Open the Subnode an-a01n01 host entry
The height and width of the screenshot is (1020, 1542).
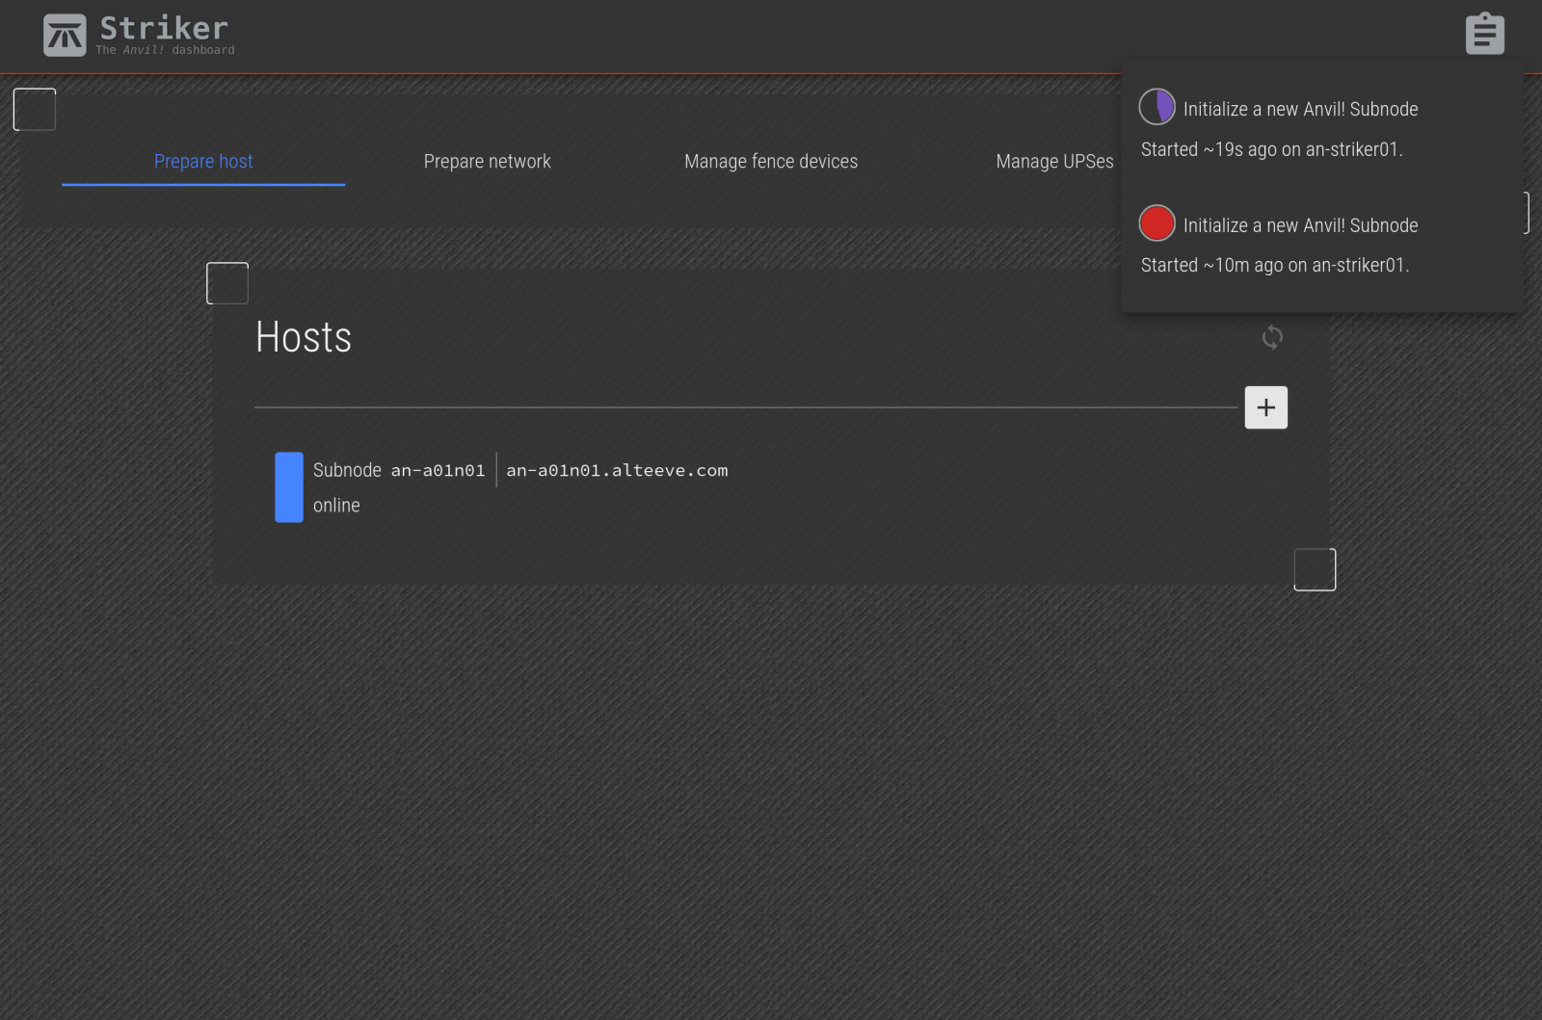click(x=398, y=470)
